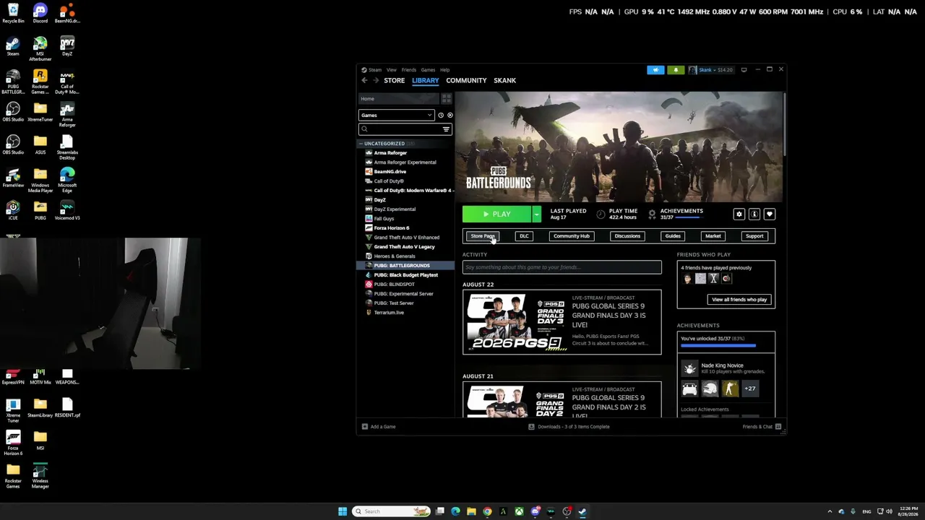Go back with the Steam back arrow
925x520 pixels.
pyautogui.click(x=364, y=80)
